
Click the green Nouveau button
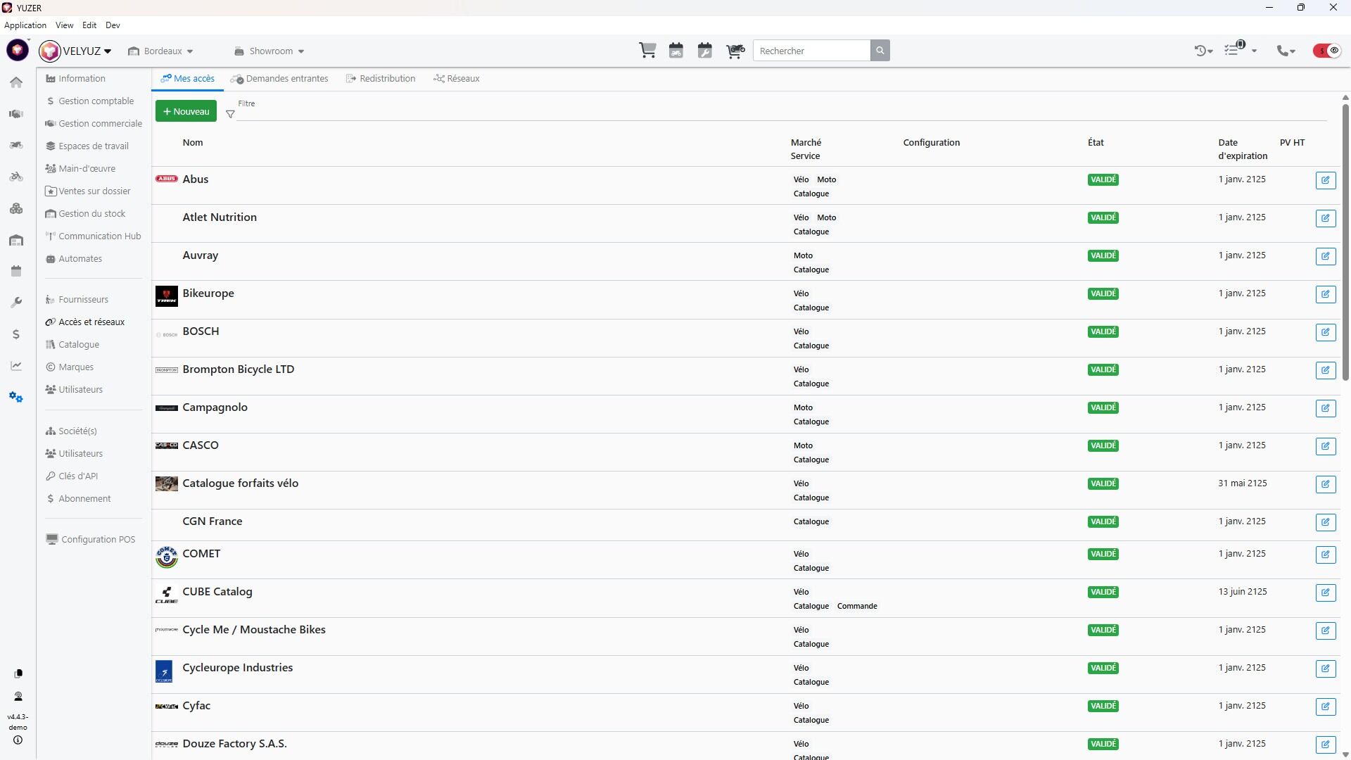click(186, 111)
